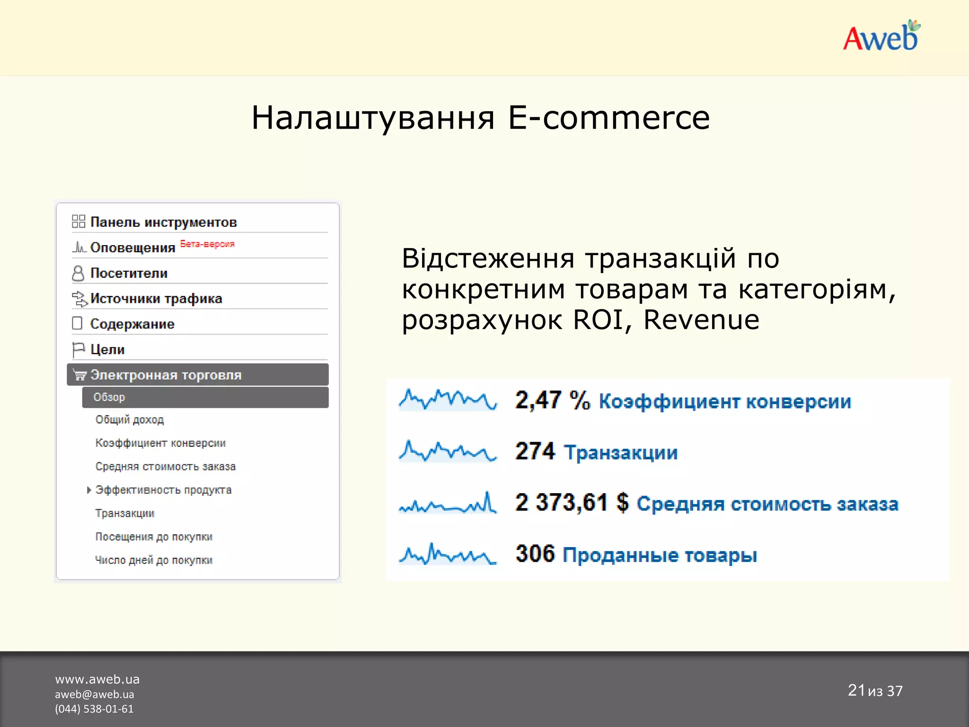Click the alerts graph icon beside Оповещения
The width and height of the screenshot is (969, 727).
coord(79,247)
